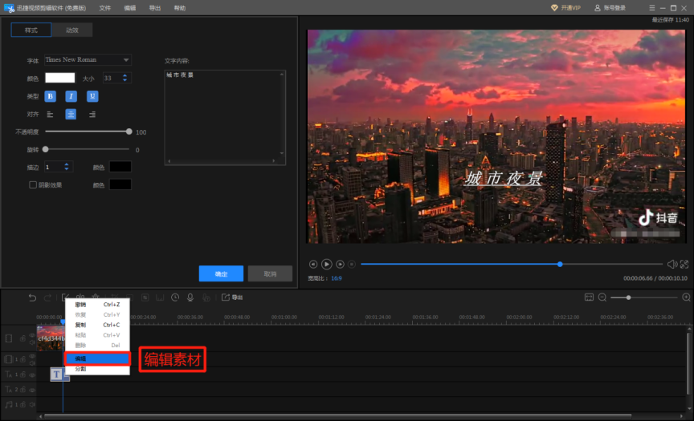This screenshot has height=421, width=694.
Task: Open the hamburger menu in title bar
Action: 651,8
